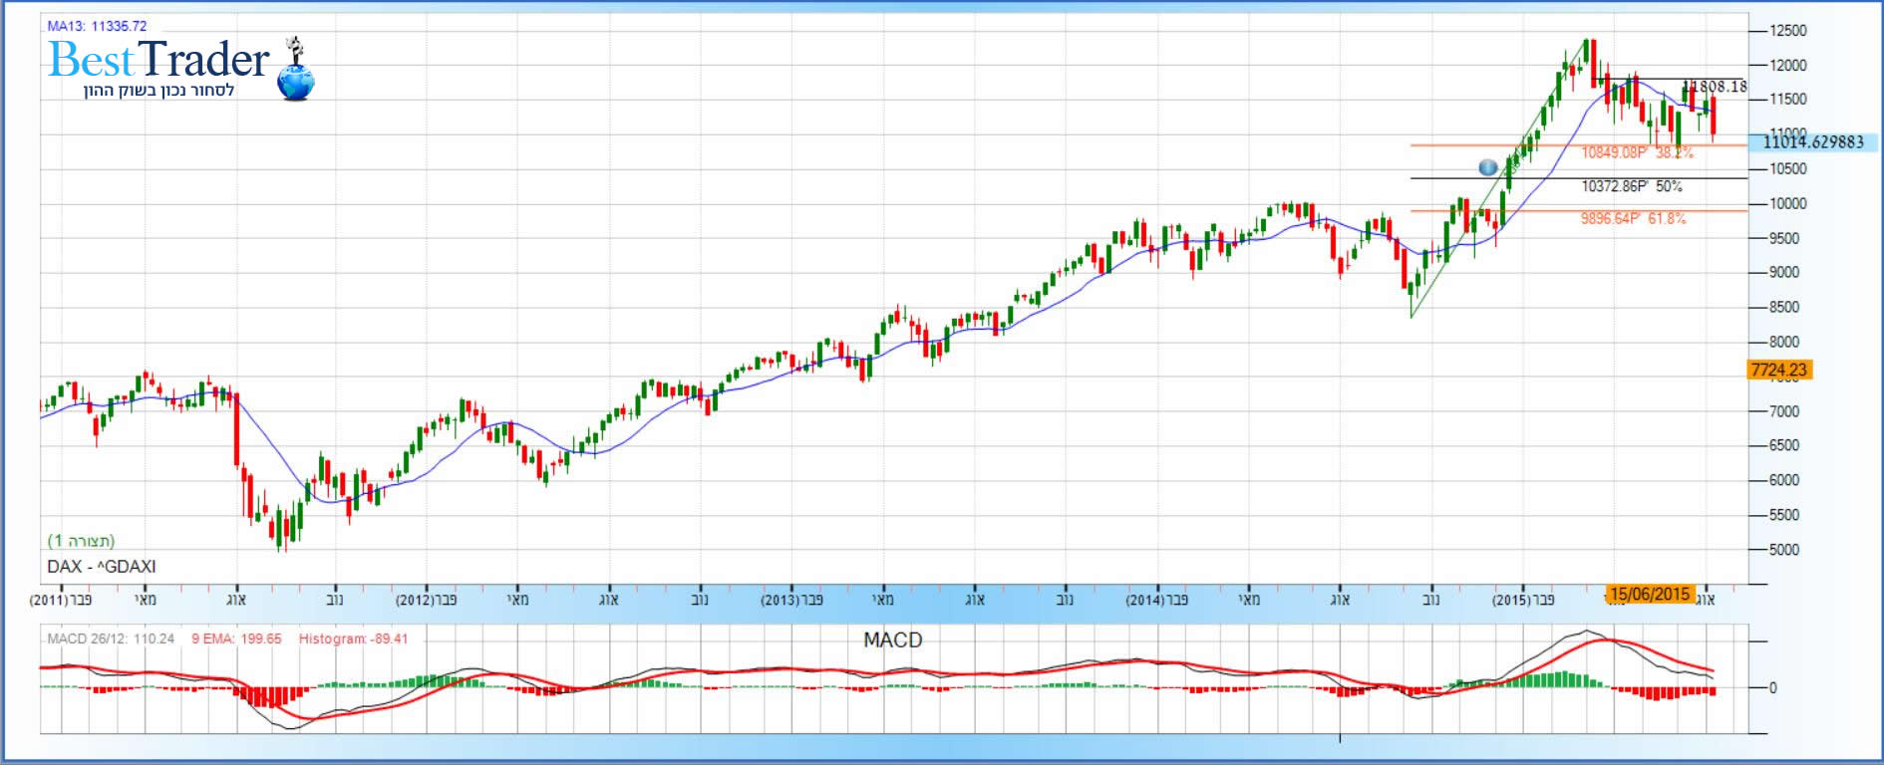Click the MA13 indicator value label
This screenshot has height=765, width=1884.
tap(97, 26)
